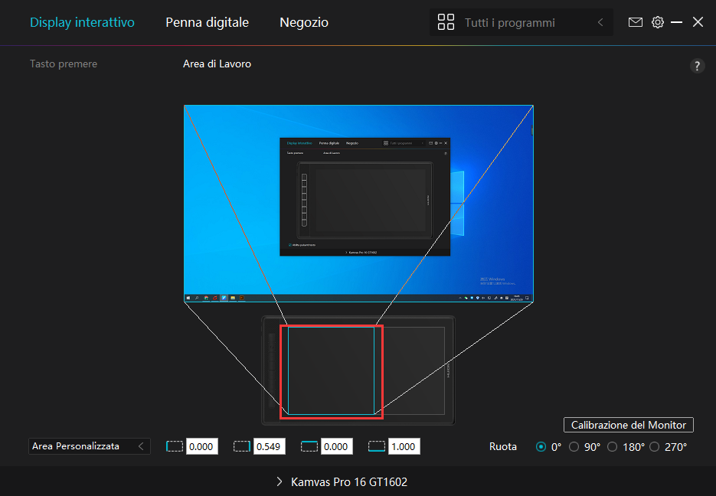Click the leftmost dashed area-edge icon
The width and height of the screenshot is (716, 496).
click(175, 446)
